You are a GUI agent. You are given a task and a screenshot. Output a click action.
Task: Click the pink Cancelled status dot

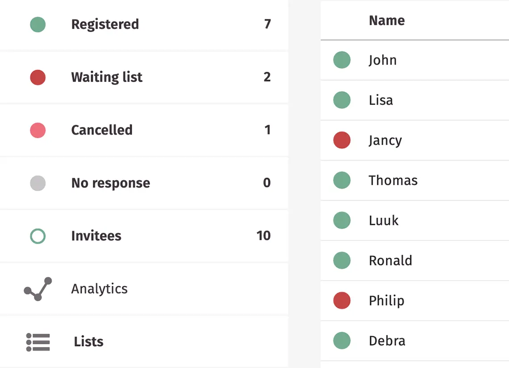coord(38,130)
